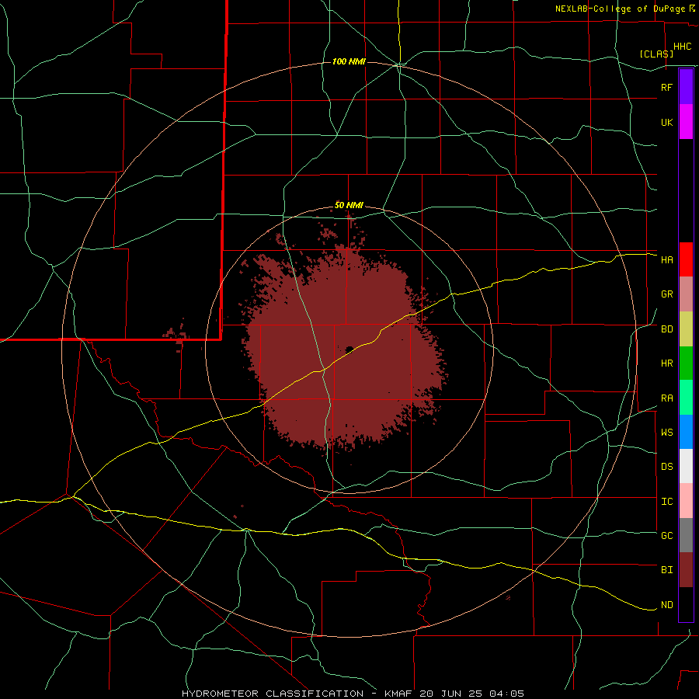Click the IC legend label

coord(666,502)
